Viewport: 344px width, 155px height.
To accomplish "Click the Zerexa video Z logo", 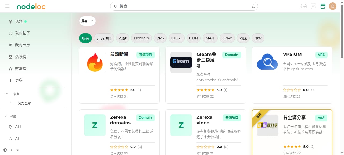I will click(181, 125).
